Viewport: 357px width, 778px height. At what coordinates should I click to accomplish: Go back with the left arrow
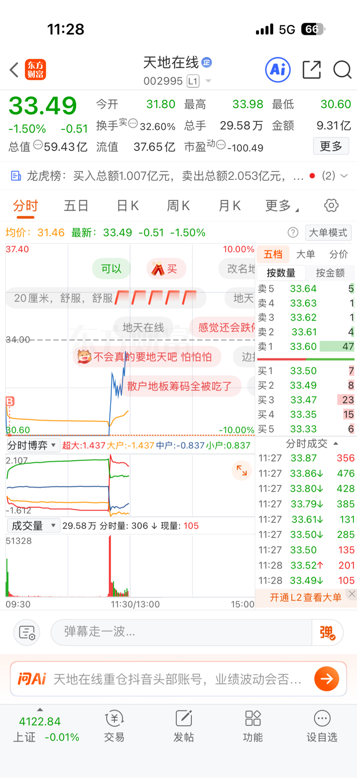click(14, 70)
